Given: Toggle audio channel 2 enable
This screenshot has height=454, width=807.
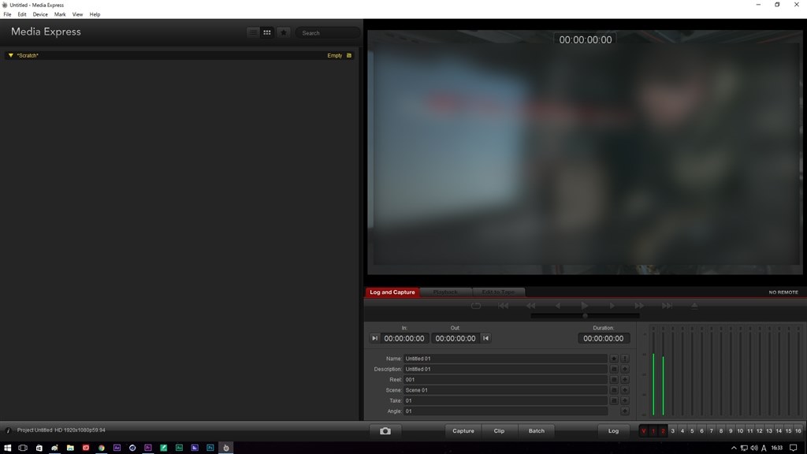Looking at the screenshot, I should (x=663, y=431).
